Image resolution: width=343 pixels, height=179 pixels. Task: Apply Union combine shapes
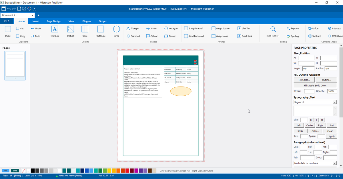314,29
